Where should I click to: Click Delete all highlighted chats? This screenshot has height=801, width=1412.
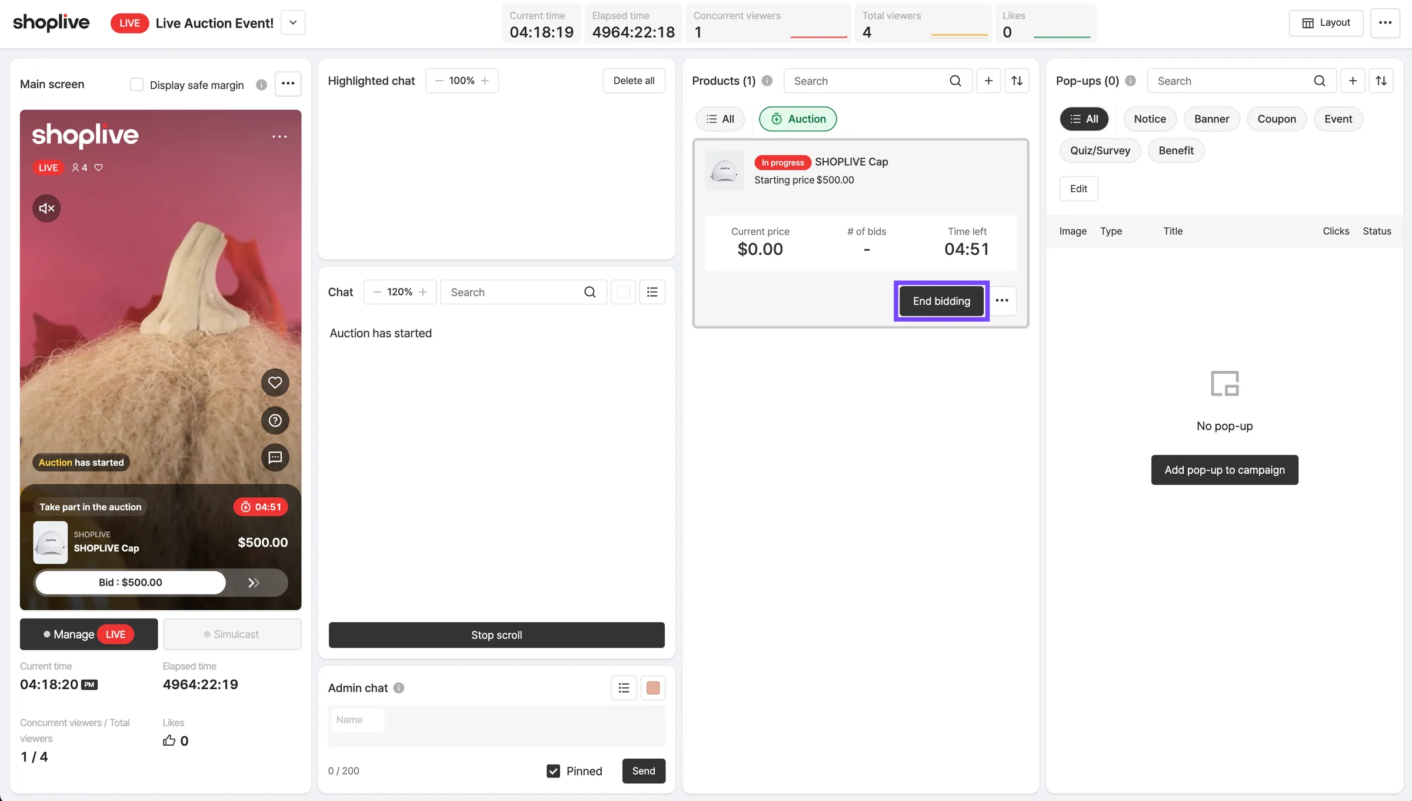(x=634, y=81)
